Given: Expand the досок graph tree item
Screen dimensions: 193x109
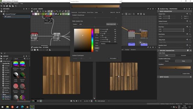Looking at the screenshot, I should (3, 17).
